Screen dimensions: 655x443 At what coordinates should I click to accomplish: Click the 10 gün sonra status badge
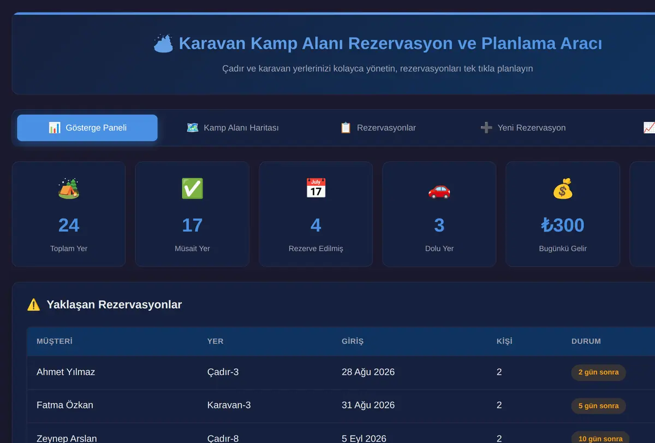coord(600,438)
